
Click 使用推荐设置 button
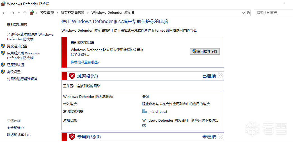tap(205, 52)
